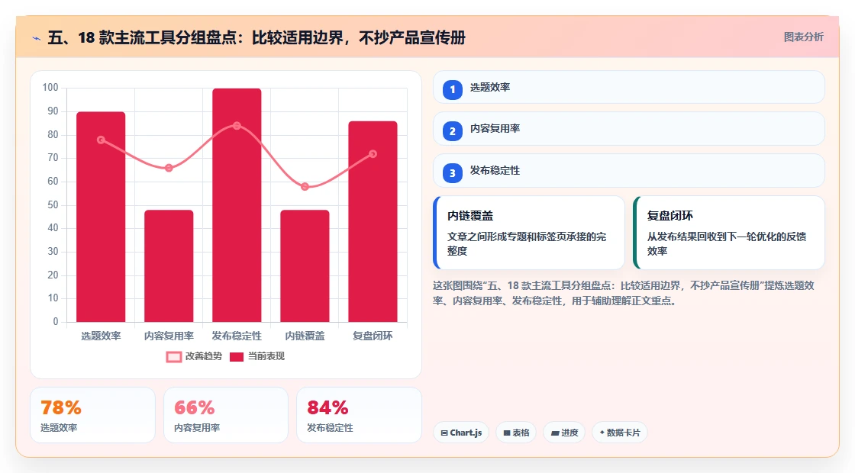Screen dimensions: 855x473
Task: Click trend line point above 内容复用率
Action: click(x=169, y=168)
